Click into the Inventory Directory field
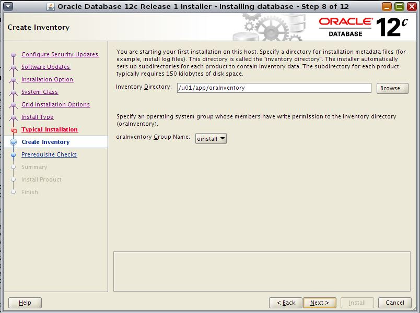 (274, 88)
